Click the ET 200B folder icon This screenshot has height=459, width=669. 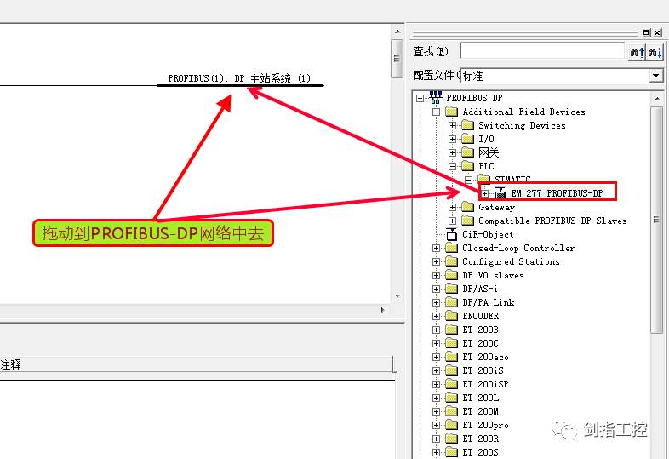click(451, 330)
